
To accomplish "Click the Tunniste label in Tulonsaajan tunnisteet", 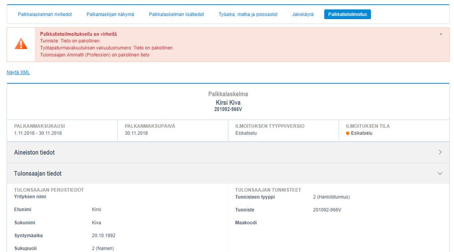I will coord(244,210).
